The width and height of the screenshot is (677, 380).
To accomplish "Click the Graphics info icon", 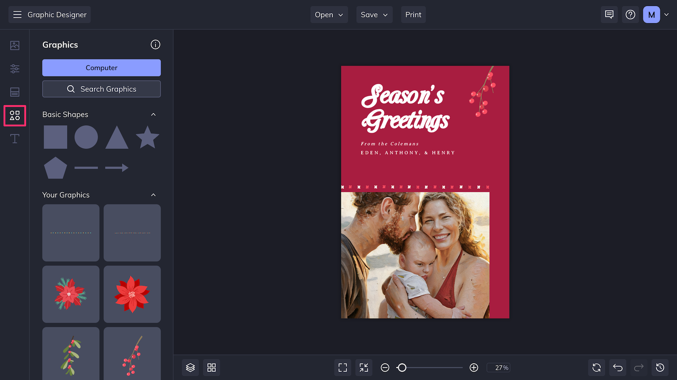I will coord(155,44).
